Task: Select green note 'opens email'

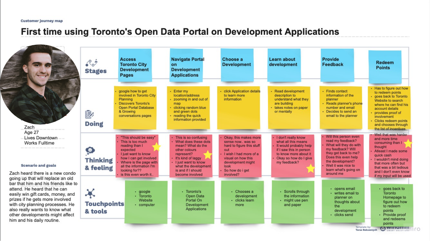Action: click(343, 201)
